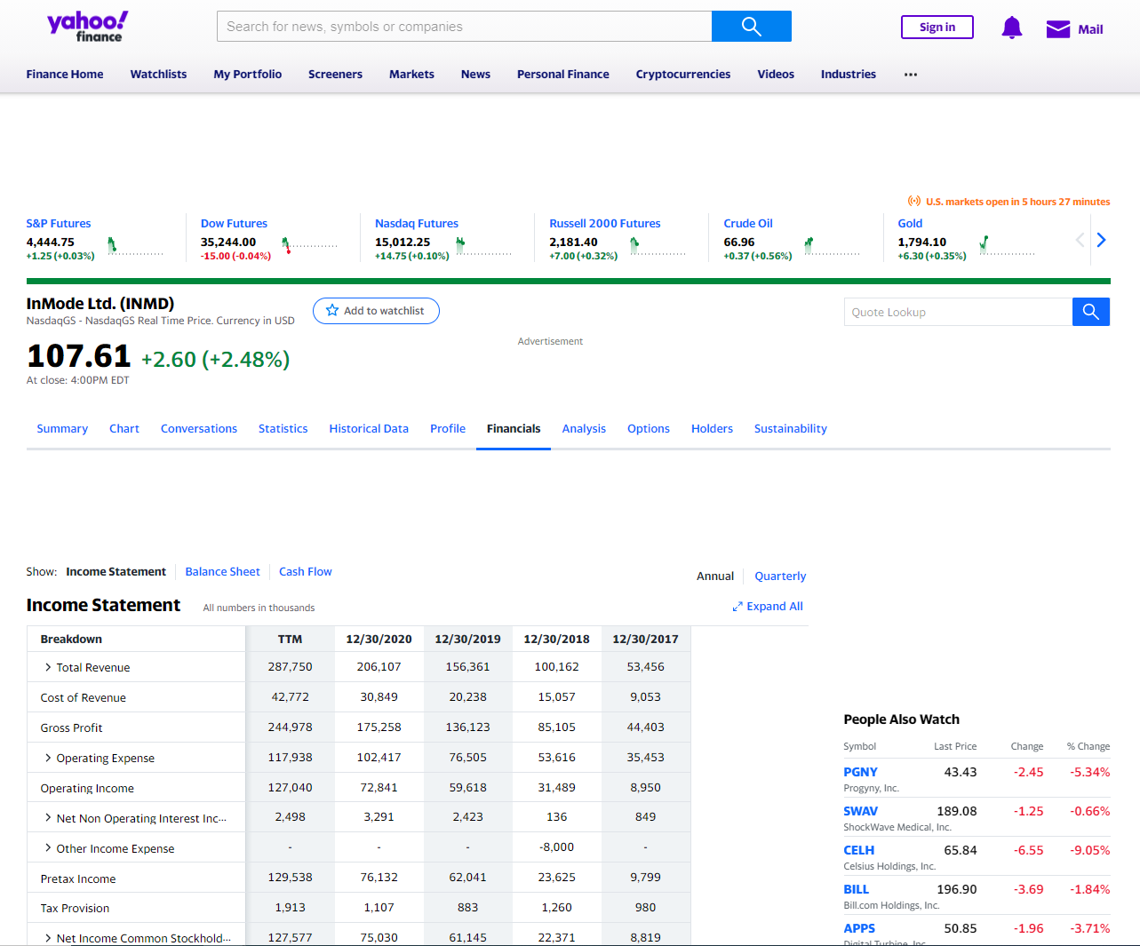
Task: Click the S&P Futures sparkline chart
Action: tap(135, 246)
